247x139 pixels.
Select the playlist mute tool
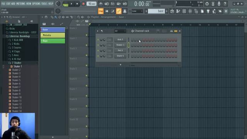63,17
